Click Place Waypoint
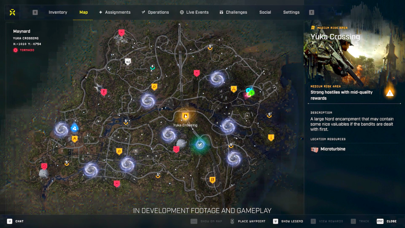This screenshot has width=405, height=228. (x=248, y=221)
